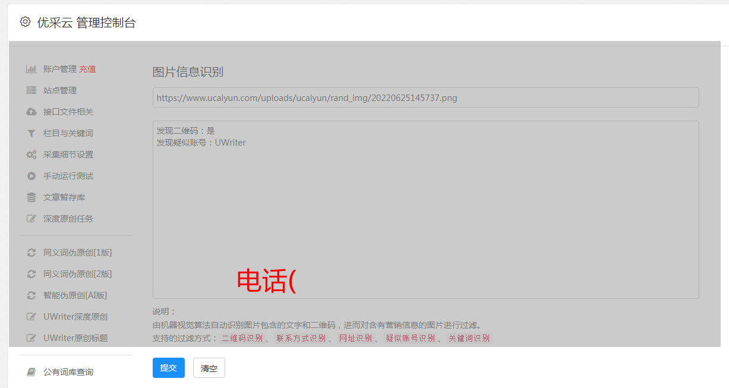The height and width of the screenshot is (388, 729).
Task: Click the 图片信息识别 heading
Action: [x=188, y=72]
